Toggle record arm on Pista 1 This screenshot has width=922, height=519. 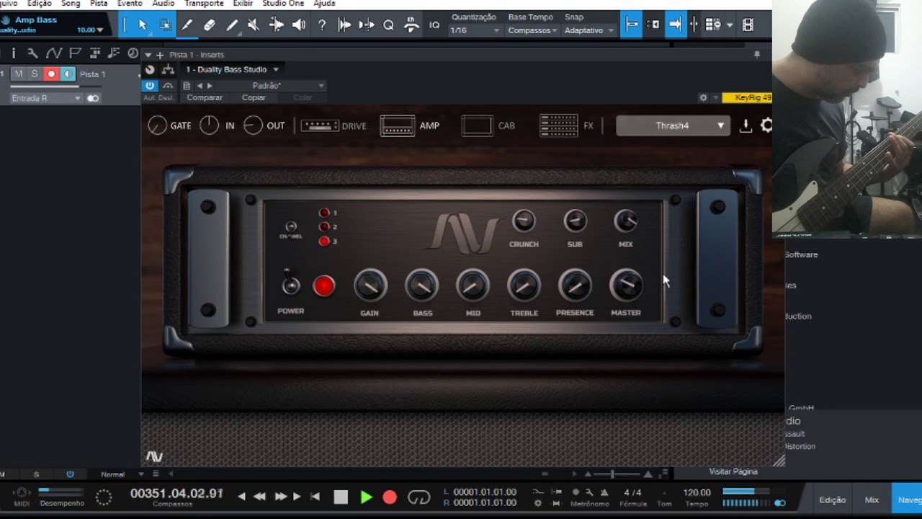50,74
